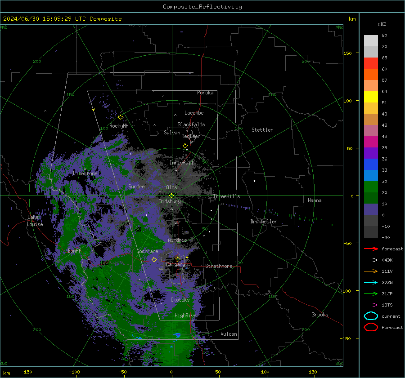Click the Sundre label
The image size is (405, 378).
point(136,186)
